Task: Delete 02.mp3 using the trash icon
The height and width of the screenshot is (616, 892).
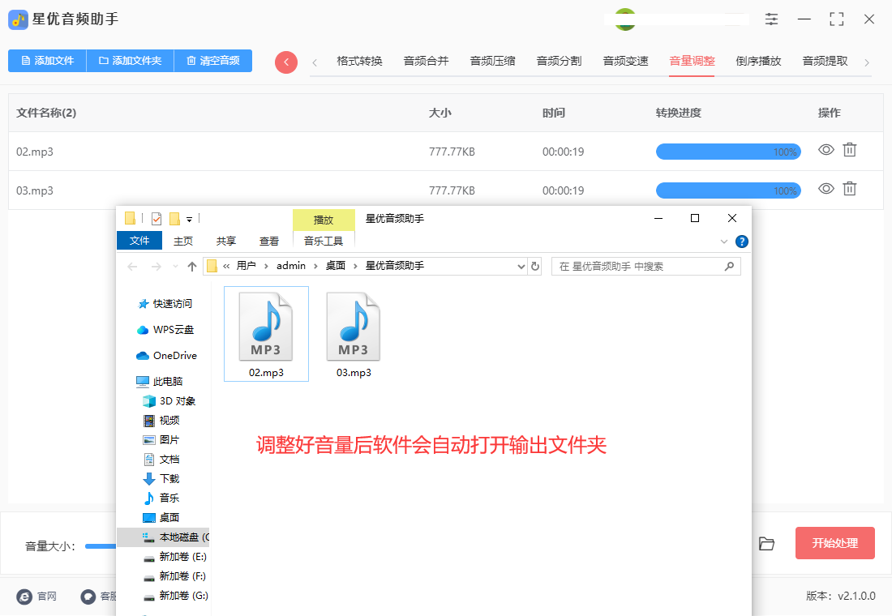Action: tap(849, 150)
